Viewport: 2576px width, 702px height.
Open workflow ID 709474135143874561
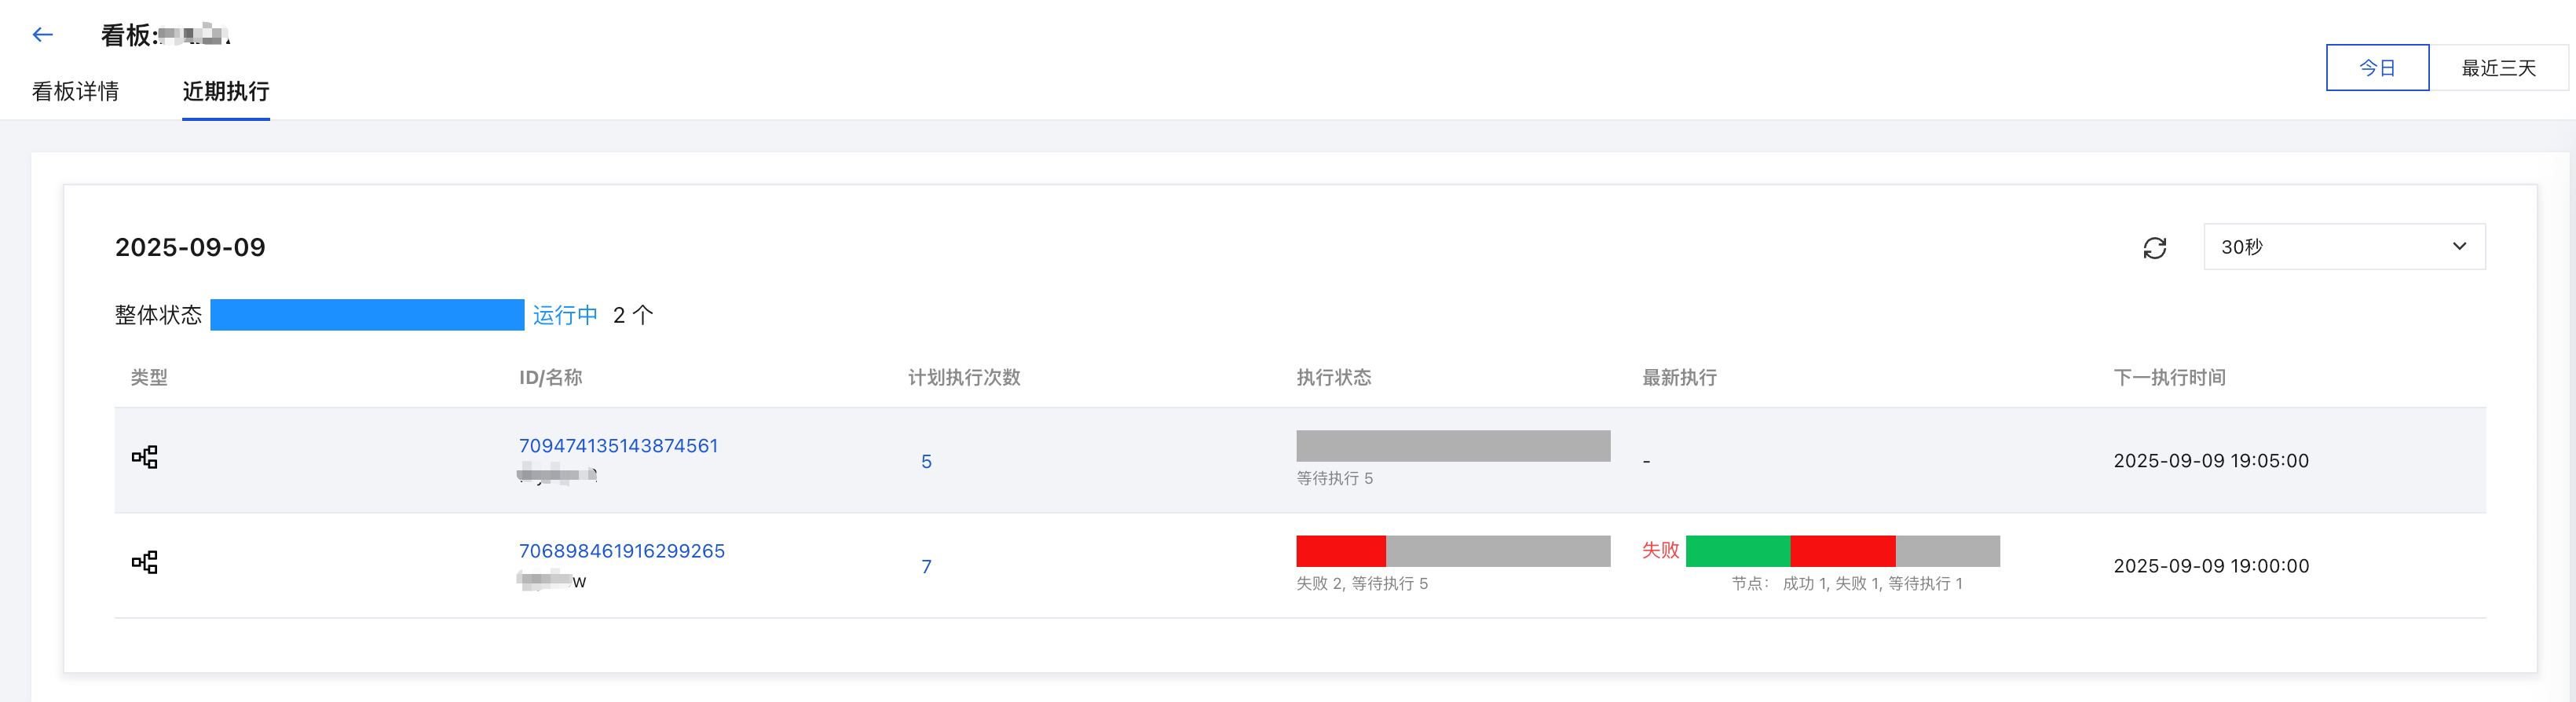tap(618, 445)
